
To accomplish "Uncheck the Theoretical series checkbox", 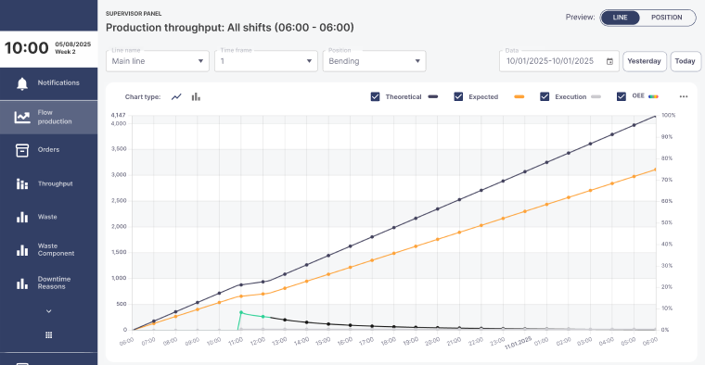I will click(375, 96).
